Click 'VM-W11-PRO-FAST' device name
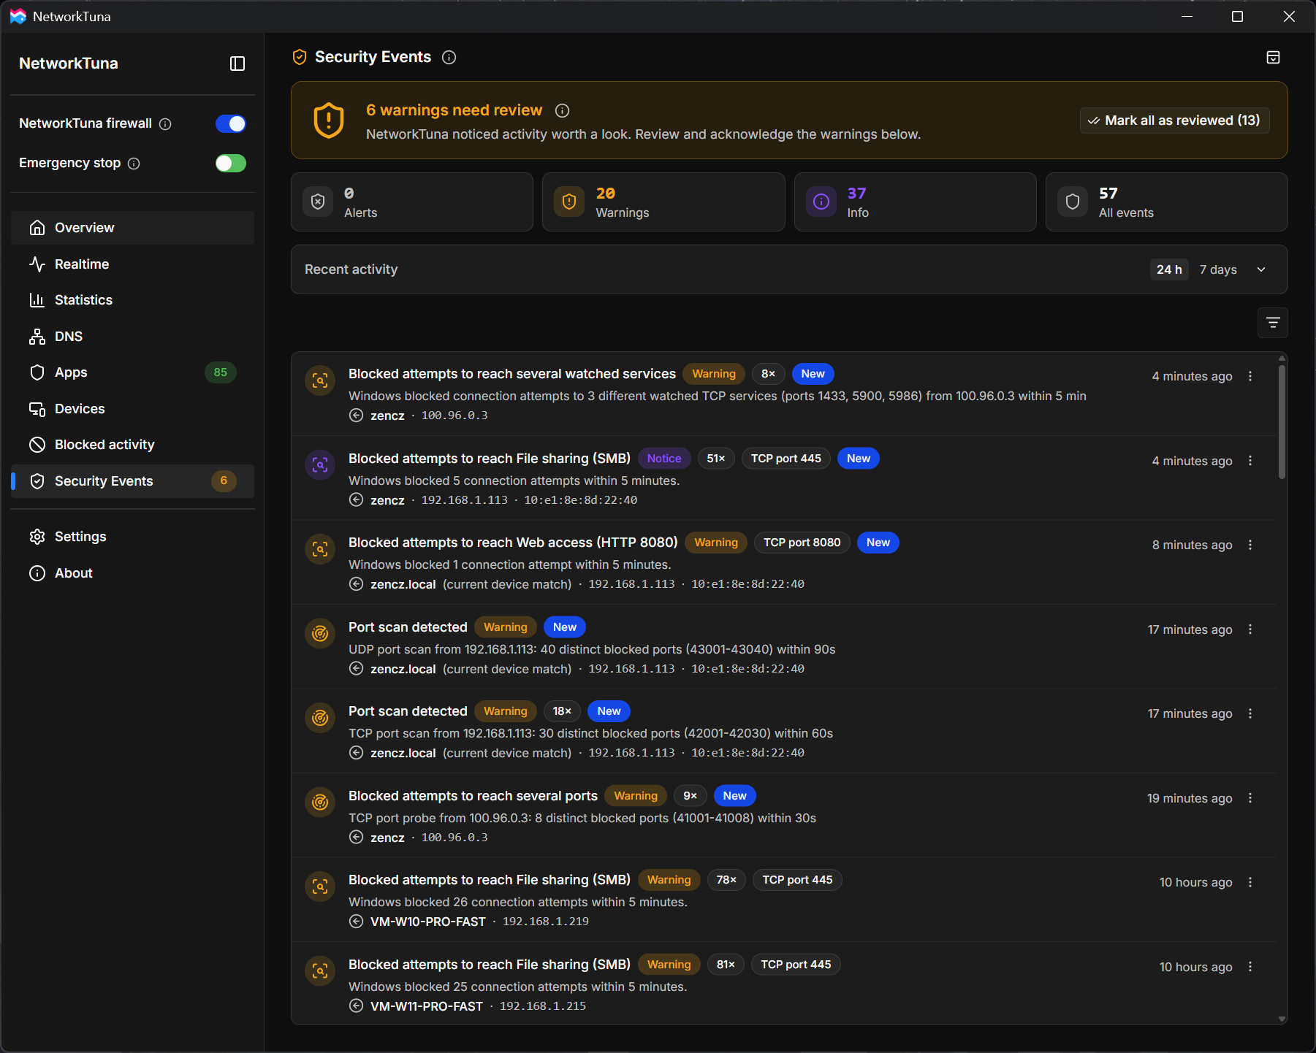The width and height of the screenshot is (1316, 1053). coord(427,1006)
